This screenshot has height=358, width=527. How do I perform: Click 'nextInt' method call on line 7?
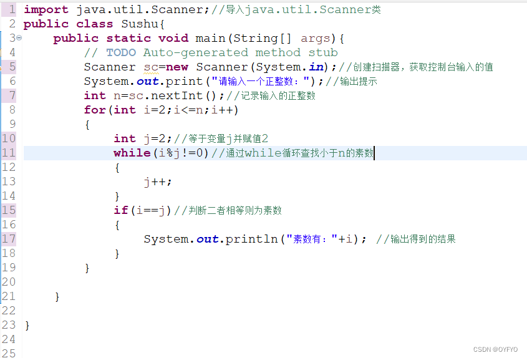tap(176, 96)
